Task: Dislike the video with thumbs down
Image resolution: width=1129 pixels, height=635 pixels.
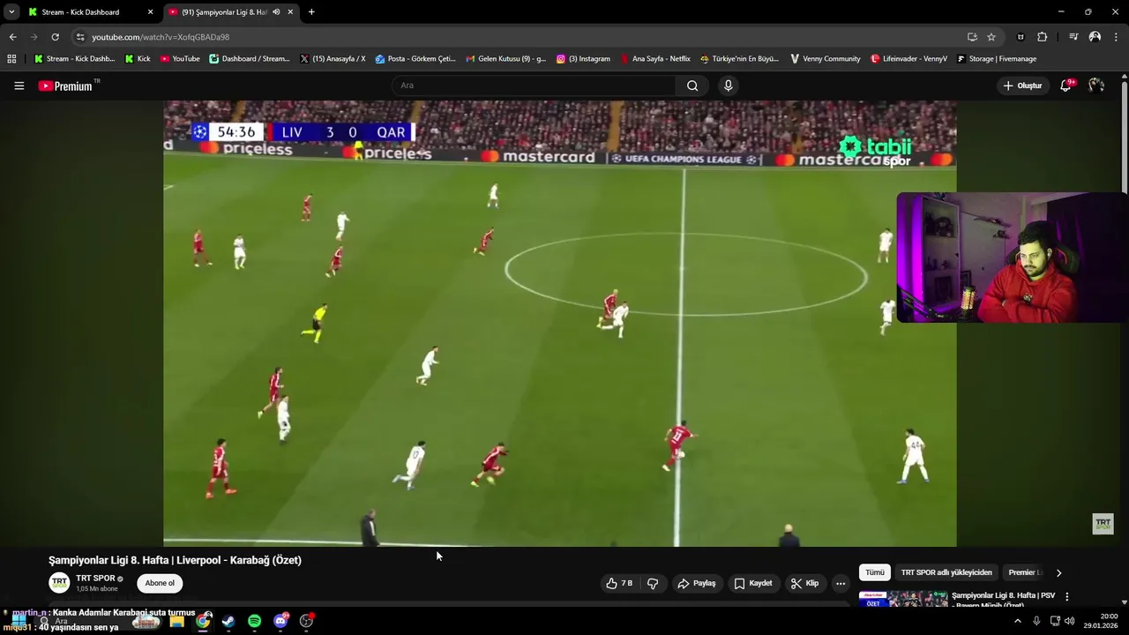Action: (653, 583)
